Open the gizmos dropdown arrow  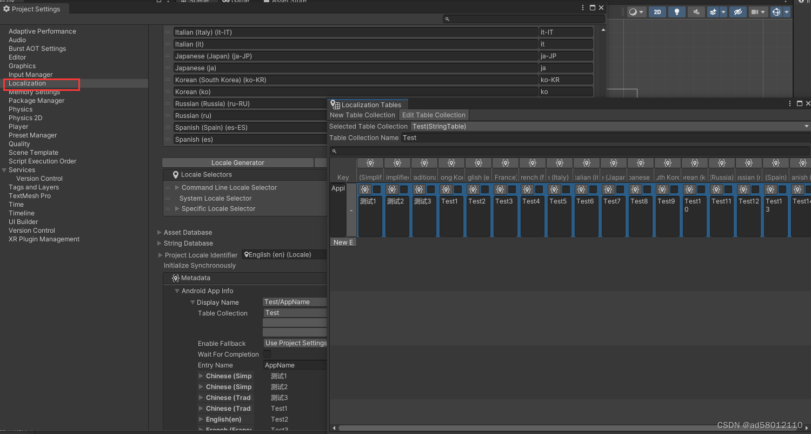787,12
